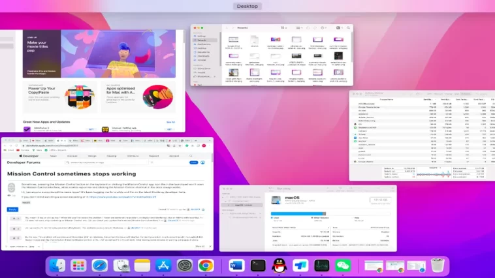Open the Develop menu on the Apple Developer page
Viewport: 495px width, 278px height.
point(112,156)
